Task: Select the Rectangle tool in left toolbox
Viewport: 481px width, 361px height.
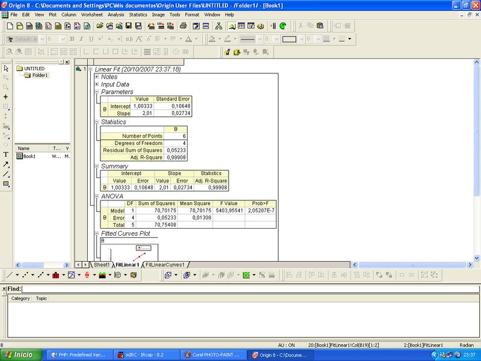Action: point(6,184)
